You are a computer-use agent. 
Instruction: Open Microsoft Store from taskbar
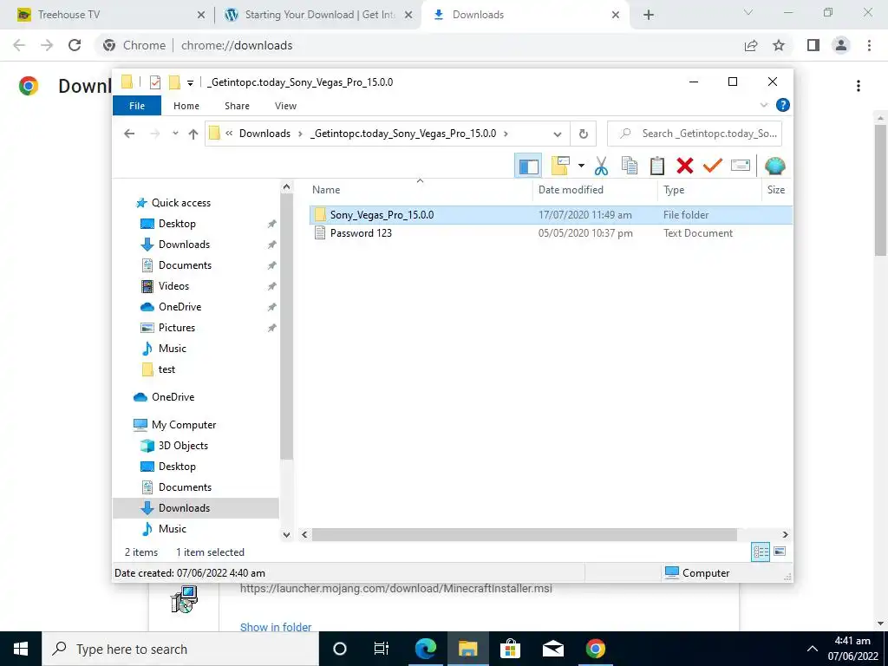point(510,649)
